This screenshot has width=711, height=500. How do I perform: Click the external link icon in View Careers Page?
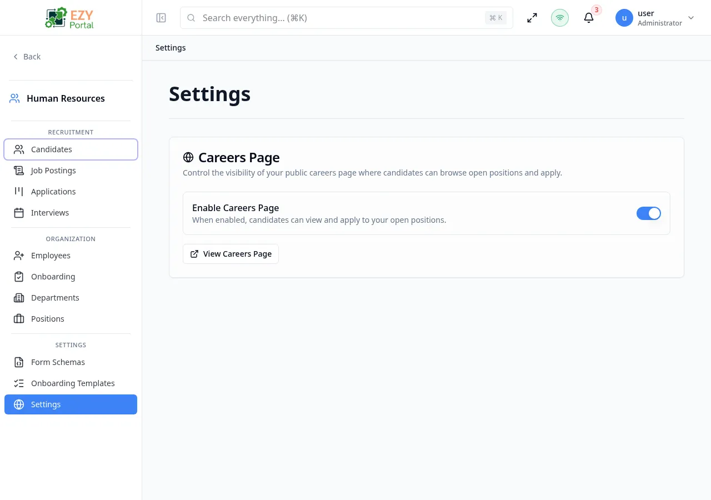194,254
